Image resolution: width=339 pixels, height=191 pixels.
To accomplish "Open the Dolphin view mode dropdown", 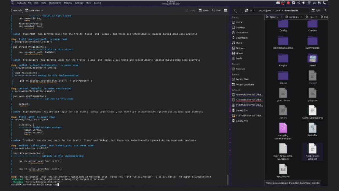I will pyautogui.click(x=251, y=10).
